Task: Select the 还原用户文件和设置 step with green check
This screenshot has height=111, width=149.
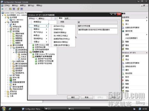Action: pyautogui.click(x=44, y=61)
